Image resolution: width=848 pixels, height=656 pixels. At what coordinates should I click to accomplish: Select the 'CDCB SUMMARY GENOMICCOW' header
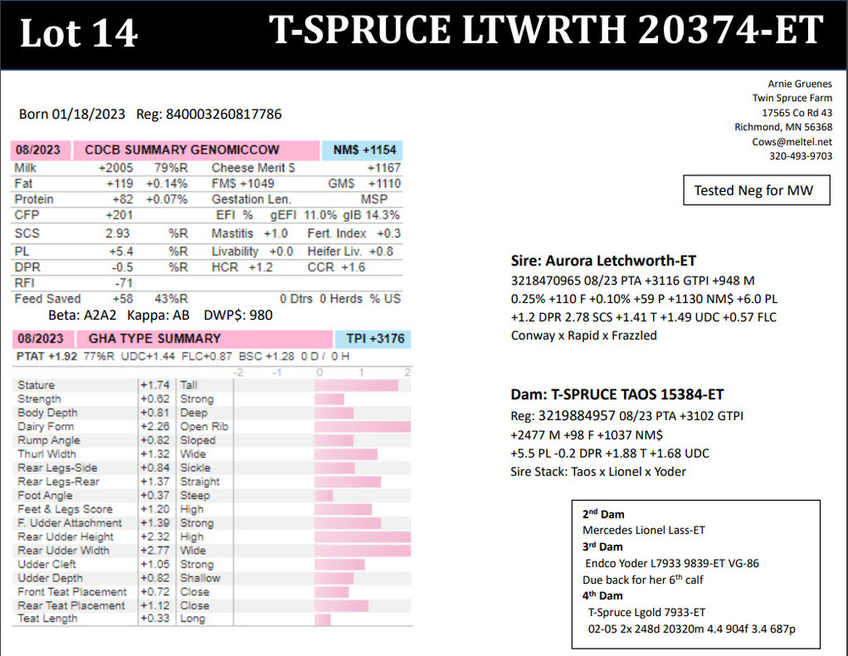click(196, 150)
